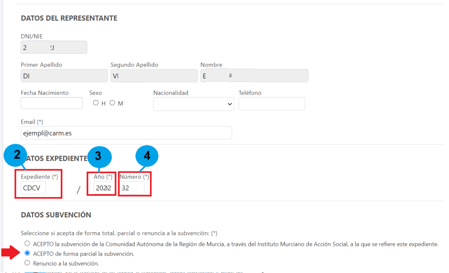
Task: Click the DNI/NIE field
Action: pyautogui.click(x=54, y=47)
